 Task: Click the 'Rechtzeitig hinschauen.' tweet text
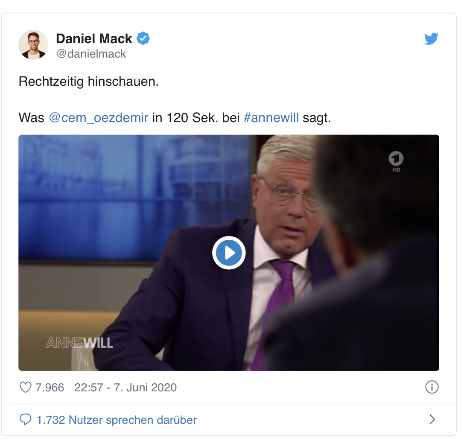pyautogui.click(x=88, y=82)
